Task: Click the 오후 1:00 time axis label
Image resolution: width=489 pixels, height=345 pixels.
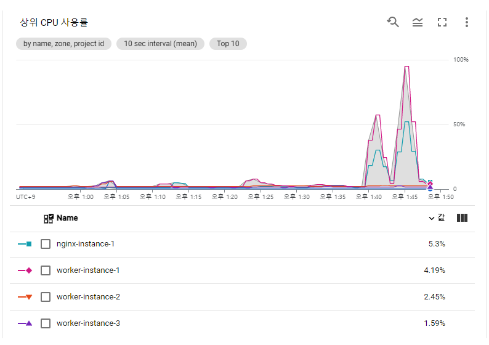Action: (81, 197)
